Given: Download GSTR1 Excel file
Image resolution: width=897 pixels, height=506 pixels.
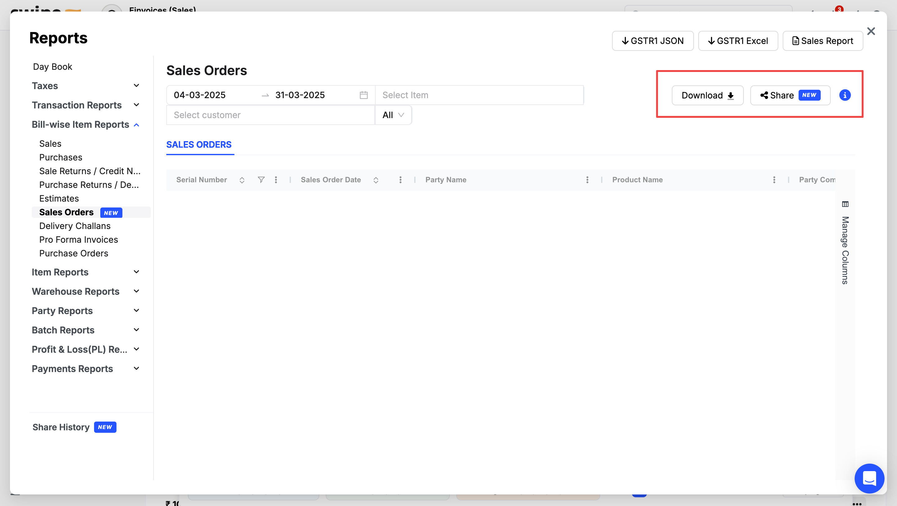Looking at the screenshot, I should 738,41.
